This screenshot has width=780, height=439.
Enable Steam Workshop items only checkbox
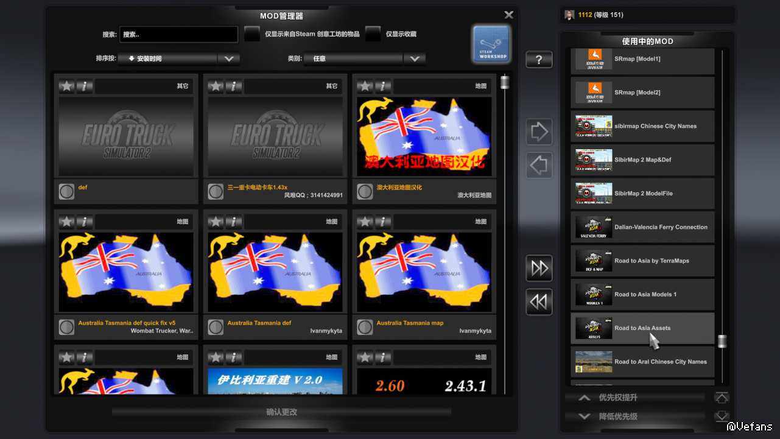coord(252,34)
